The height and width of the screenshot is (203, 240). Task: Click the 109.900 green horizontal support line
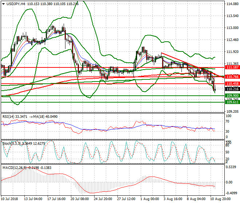[x=109, y=96]
